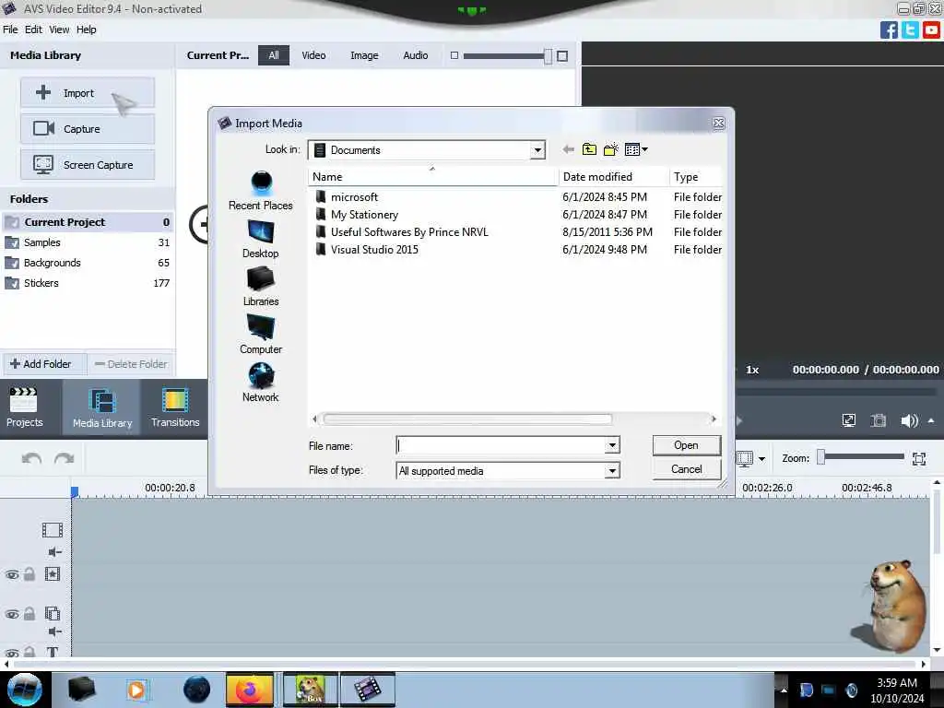Screen dimensions: 944x708
Task: Select the microsoft folder
Action: (x=354, y=197)
